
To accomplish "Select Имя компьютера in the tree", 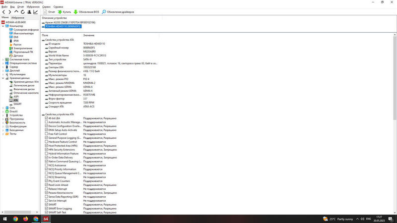I will pos(23,33).
